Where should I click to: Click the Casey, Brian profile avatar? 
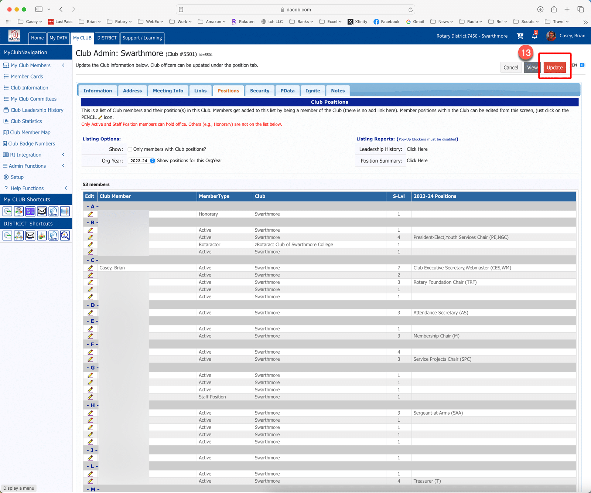551,36
